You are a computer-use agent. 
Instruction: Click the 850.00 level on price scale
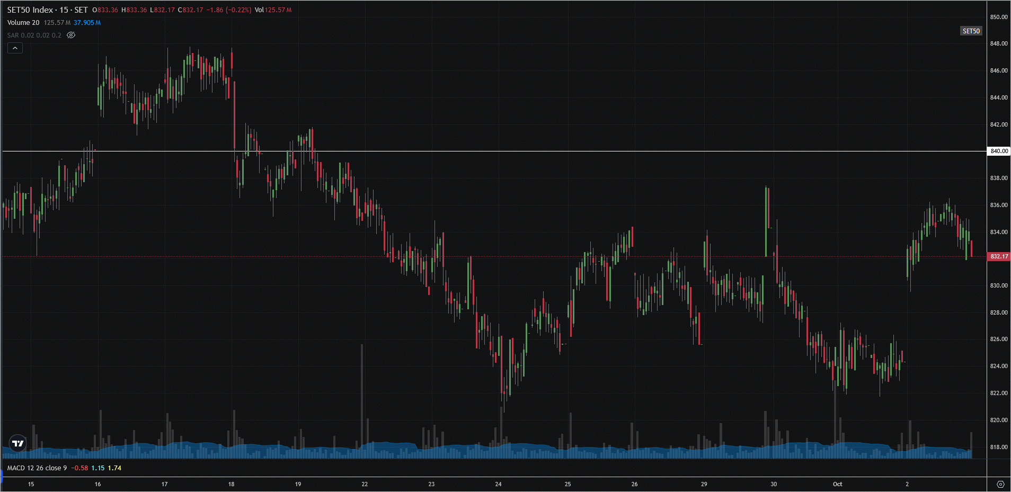(x=999, y=17)
